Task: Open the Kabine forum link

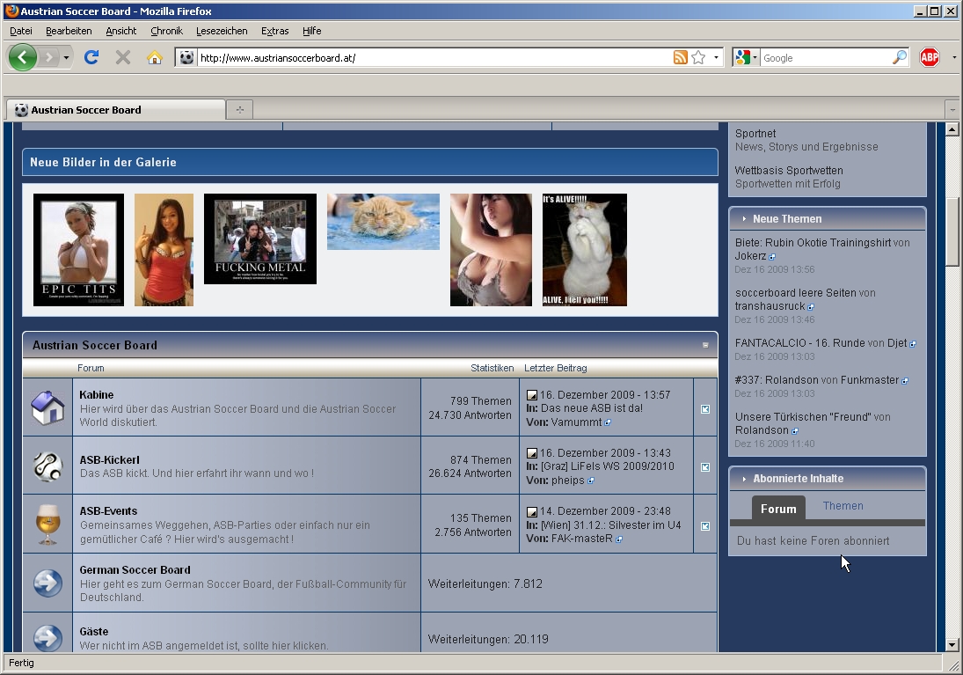Action: (x=97, y=394)
